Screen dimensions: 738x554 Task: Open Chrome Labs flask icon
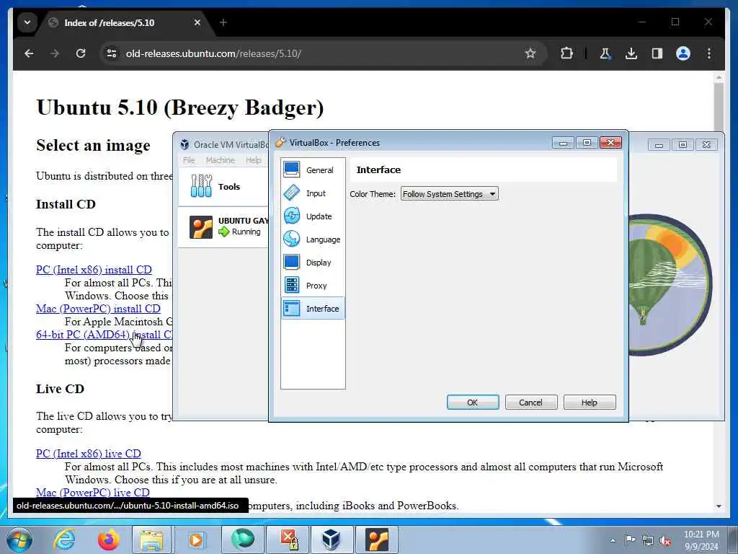coord(605,53)
